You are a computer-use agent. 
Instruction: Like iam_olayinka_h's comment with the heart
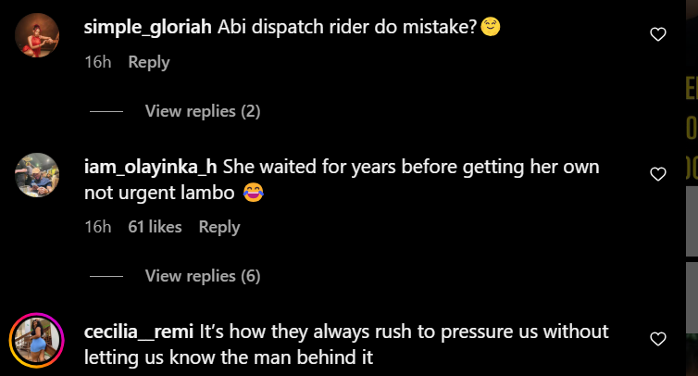[x=658, y=174]
